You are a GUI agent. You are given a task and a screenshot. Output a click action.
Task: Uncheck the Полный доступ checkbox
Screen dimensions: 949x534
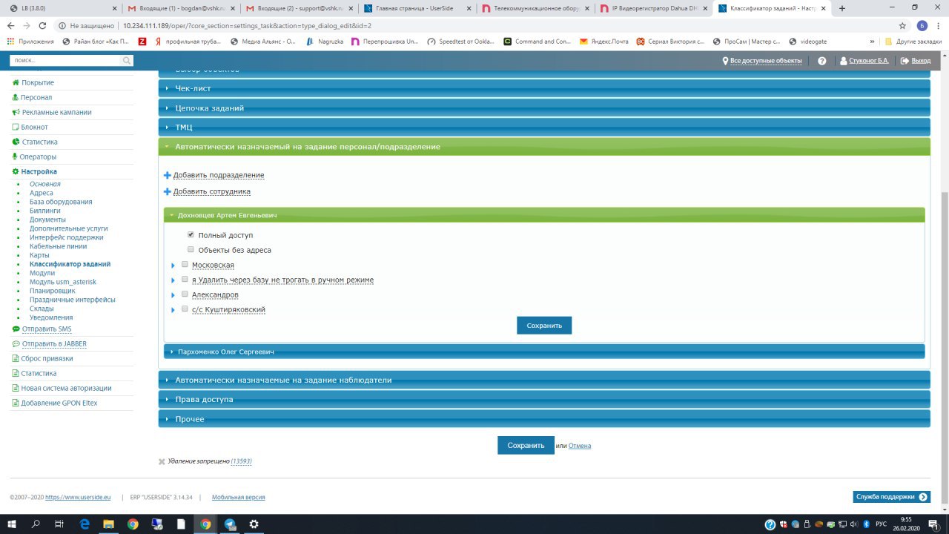[x=191, y=234]
